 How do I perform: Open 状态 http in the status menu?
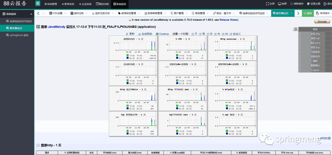[x=315, y=34]
